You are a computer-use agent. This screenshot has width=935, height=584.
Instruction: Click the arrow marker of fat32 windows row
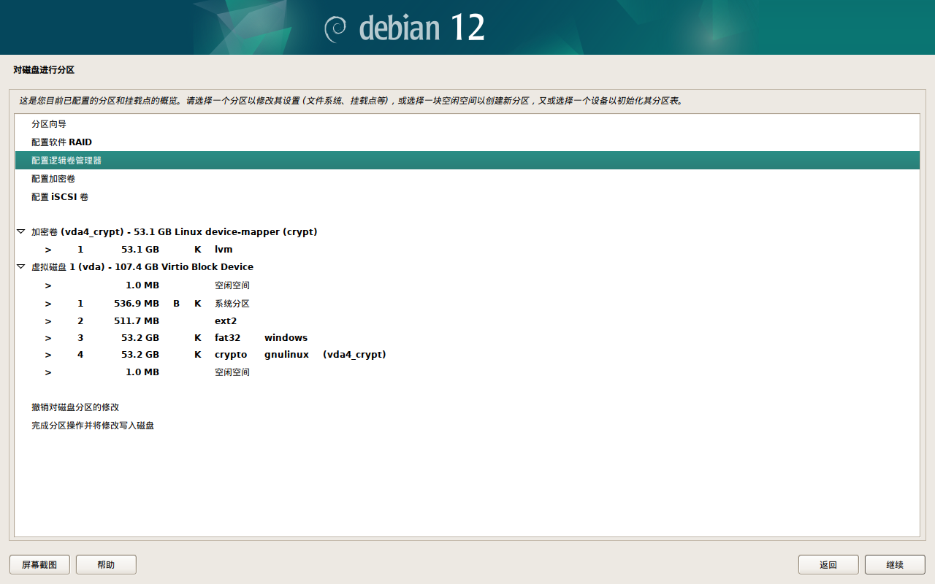coord(47,338)
